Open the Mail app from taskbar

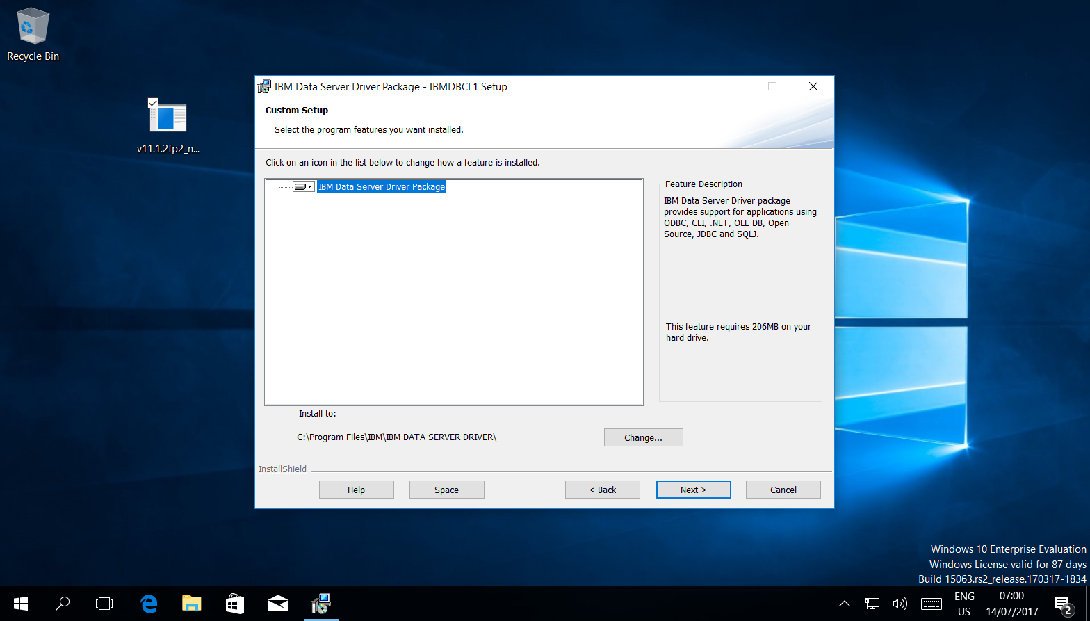278,603
